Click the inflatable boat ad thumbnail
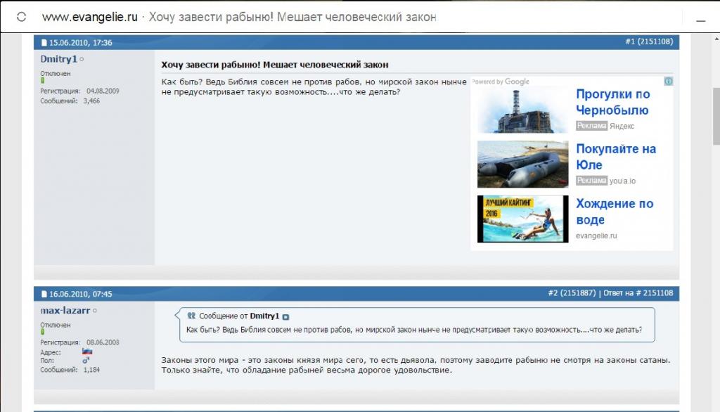 click(x=522, y=164)
